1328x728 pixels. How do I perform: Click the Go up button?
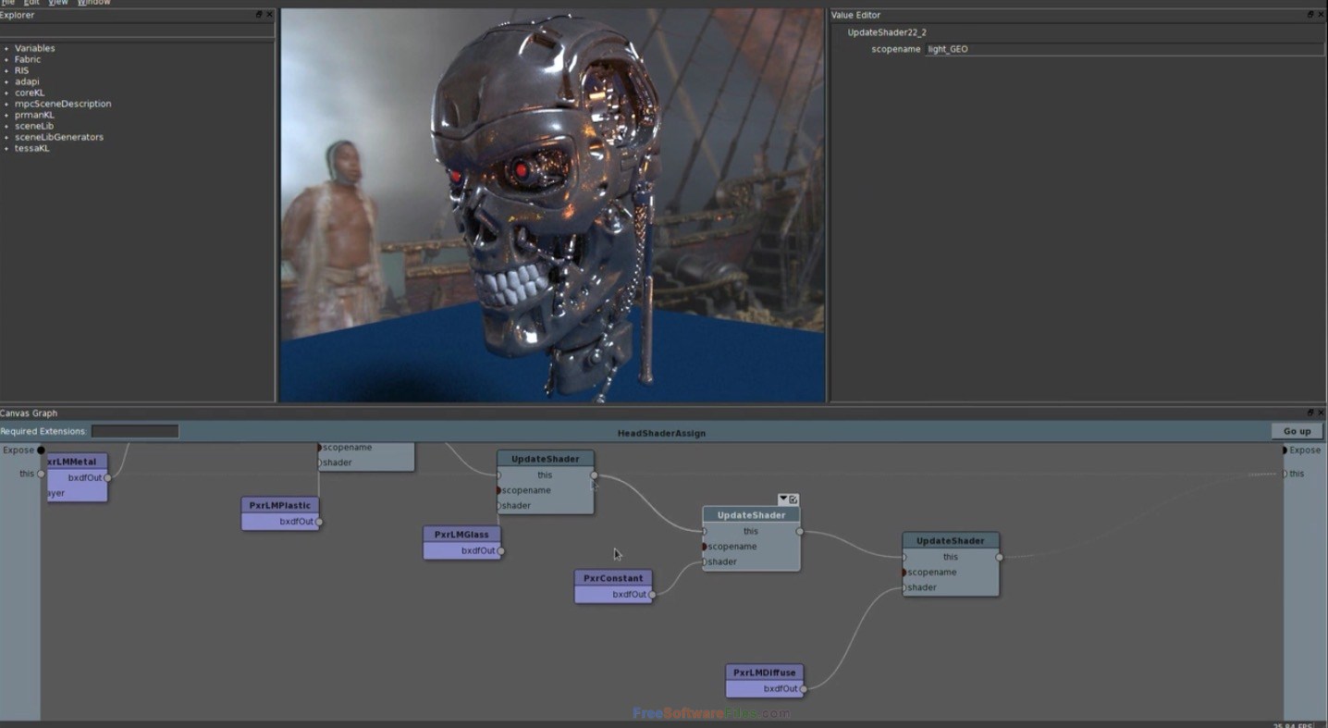pos(1297,431)
